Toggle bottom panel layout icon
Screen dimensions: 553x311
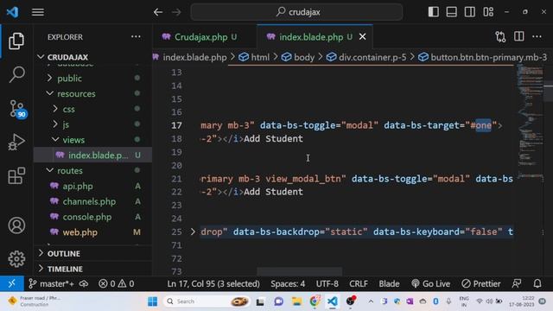tap(451, 12)
